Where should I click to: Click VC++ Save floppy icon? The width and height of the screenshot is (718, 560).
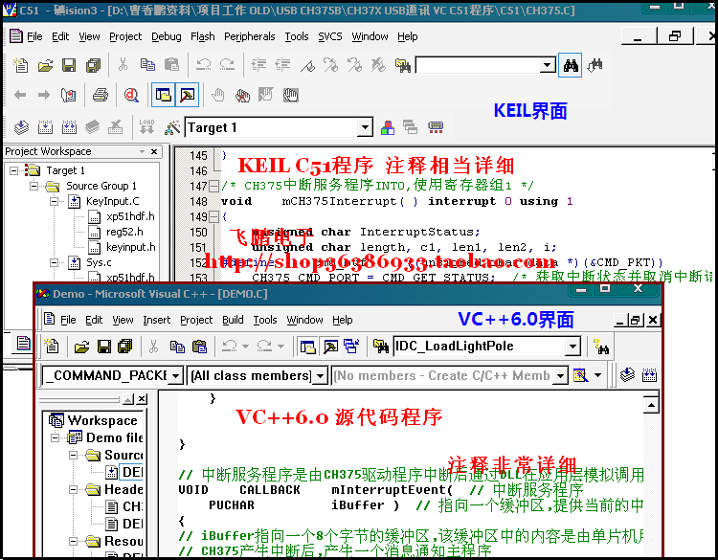[104, 347]
